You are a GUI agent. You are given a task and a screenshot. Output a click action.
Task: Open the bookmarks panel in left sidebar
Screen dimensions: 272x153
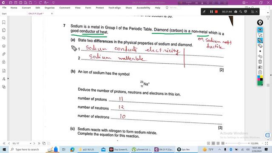click(x=4, y=22)
